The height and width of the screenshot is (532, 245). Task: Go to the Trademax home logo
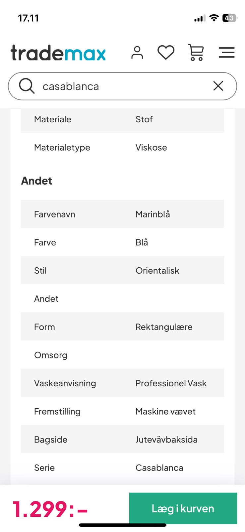(x=58, y=53)
